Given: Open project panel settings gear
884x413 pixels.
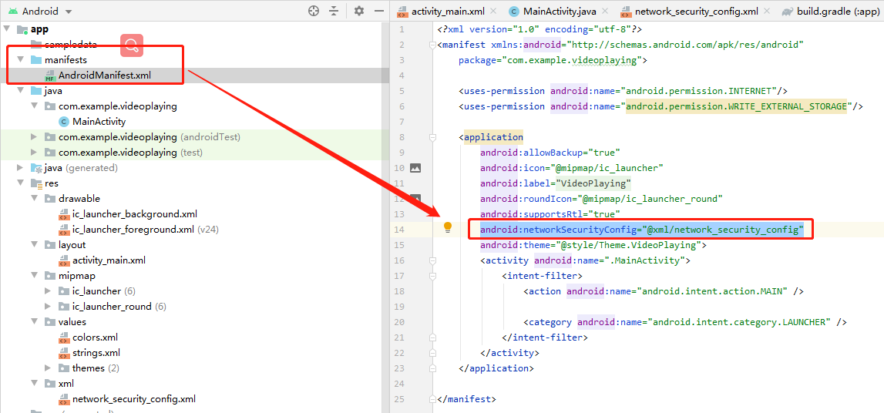Looking at the screenshot, I should point(359,11).
